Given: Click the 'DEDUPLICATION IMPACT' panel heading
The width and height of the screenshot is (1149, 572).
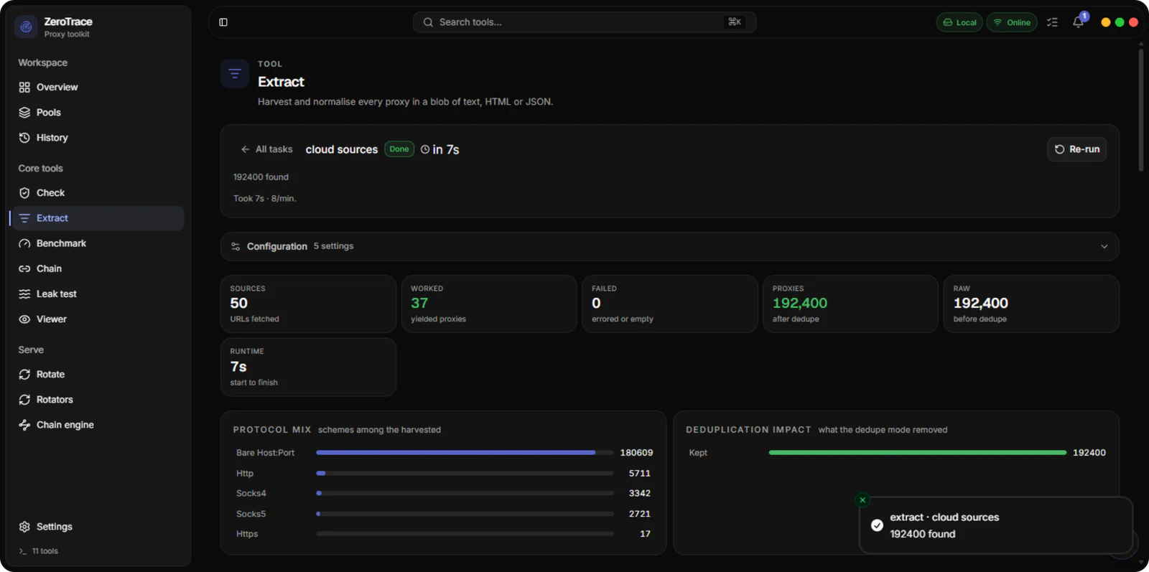Looking at the screenshot, I should click(x=748, y=430).
